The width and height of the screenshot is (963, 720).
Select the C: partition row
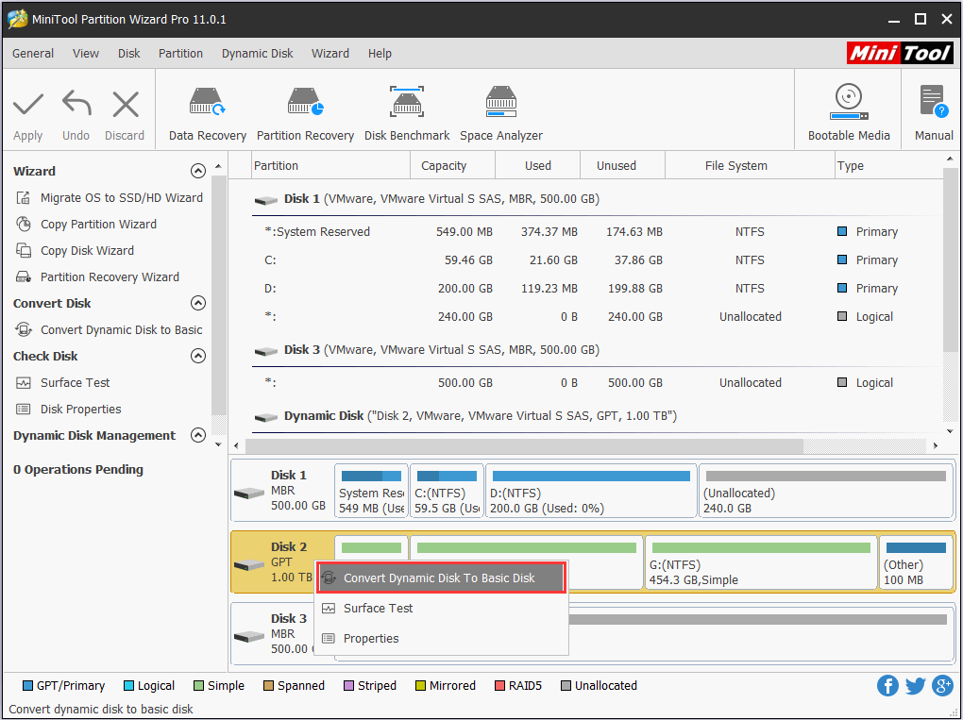point(597,260)
